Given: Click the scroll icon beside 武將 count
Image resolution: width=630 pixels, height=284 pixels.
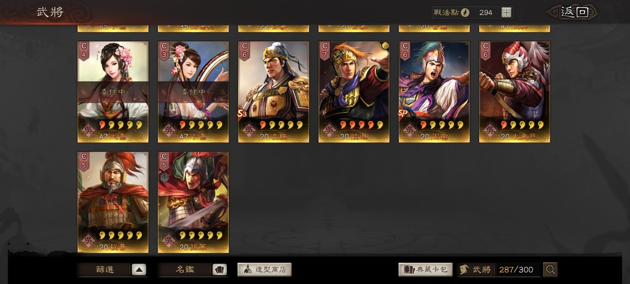Looking at the screenshot, I should [x=465, y=270].
